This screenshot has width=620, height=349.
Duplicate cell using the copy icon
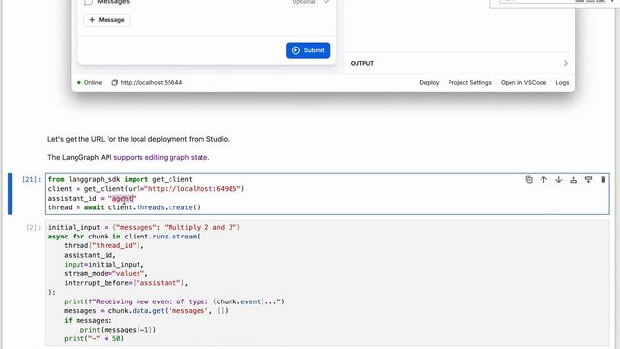(x=529, y=180)
